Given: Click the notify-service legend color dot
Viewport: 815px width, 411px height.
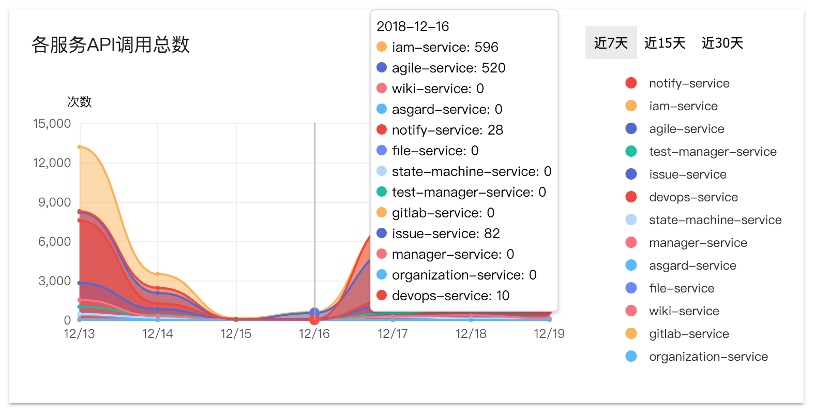Looking at the screenshot, I should click(631, 83).
